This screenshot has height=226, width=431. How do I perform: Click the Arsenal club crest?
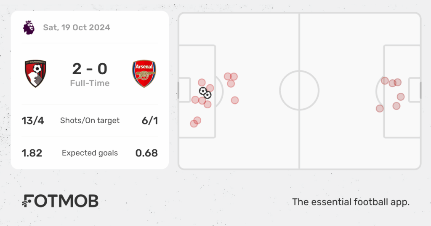coord(144,74)
